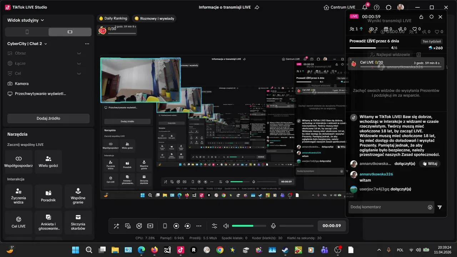
Task: Click the Witaj welcome button
Action: (430, 164)
